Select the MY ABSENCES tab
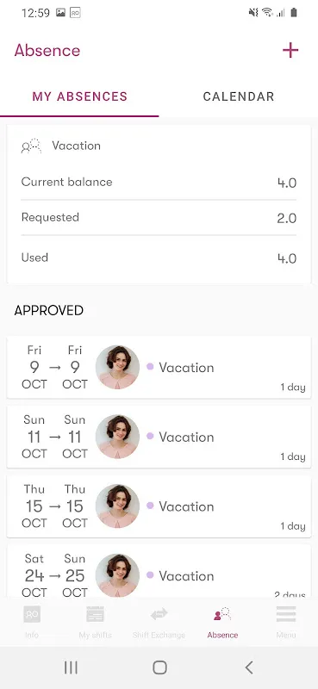The width and height of the screenshot is (318, 689). (79, 96)
